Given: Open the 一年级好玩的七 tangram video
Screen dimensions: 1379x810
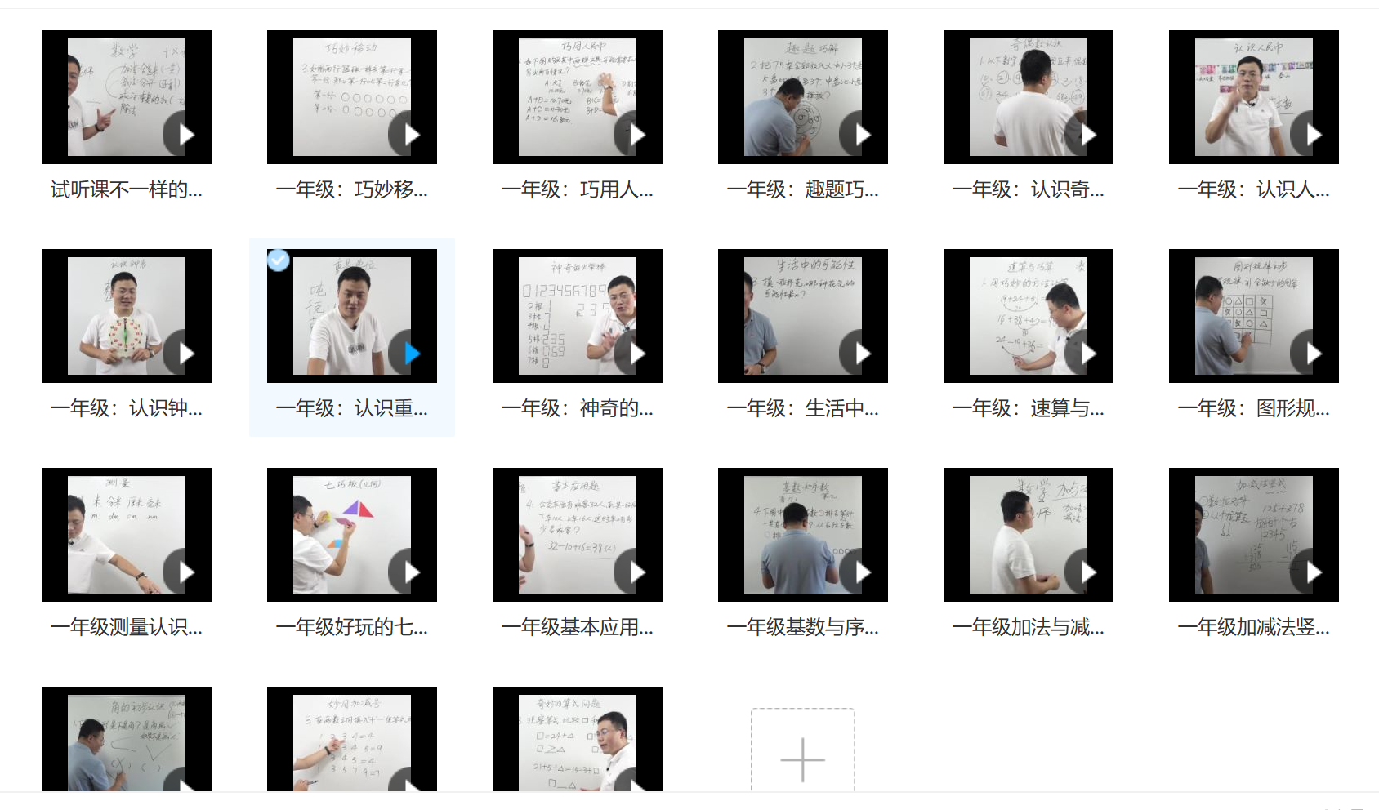Looking at the screenshot, I should pyautogui.click(x=351, y=535).
